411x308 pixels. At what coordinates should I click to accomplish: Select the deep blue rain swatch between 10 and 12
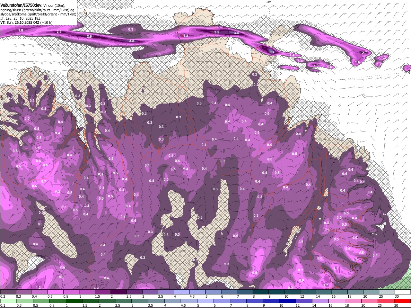(288, 301)
